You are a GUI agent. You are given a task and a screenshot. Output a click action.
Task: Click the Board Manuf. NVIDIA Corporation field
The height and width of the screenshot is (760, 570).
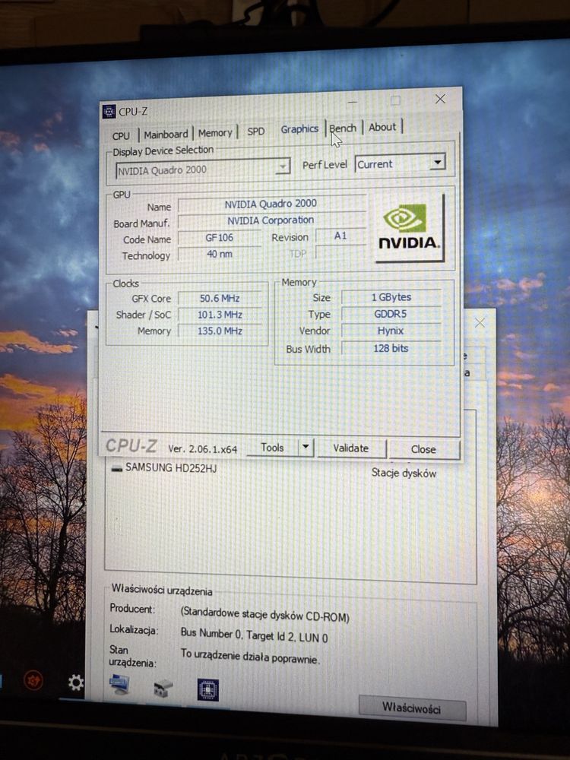(271, 220)
